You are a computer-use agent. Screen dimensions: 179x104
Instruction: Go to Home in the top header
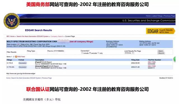(148, 16)
